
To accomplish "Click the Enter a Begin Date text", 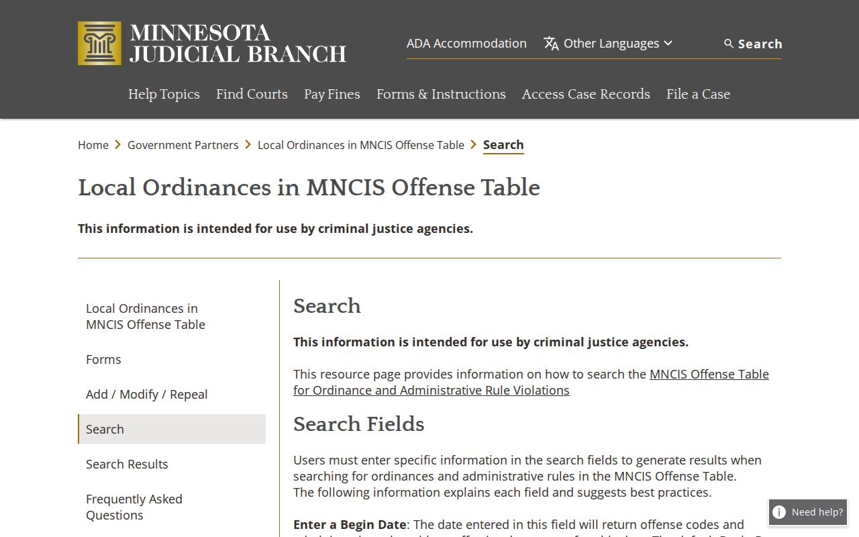I will (350, 524).
